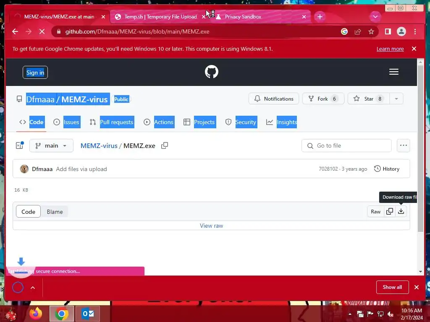Viewport: 430px width, 322px height.
Task: Expand the tab search chevron
Action: point(375,17)
